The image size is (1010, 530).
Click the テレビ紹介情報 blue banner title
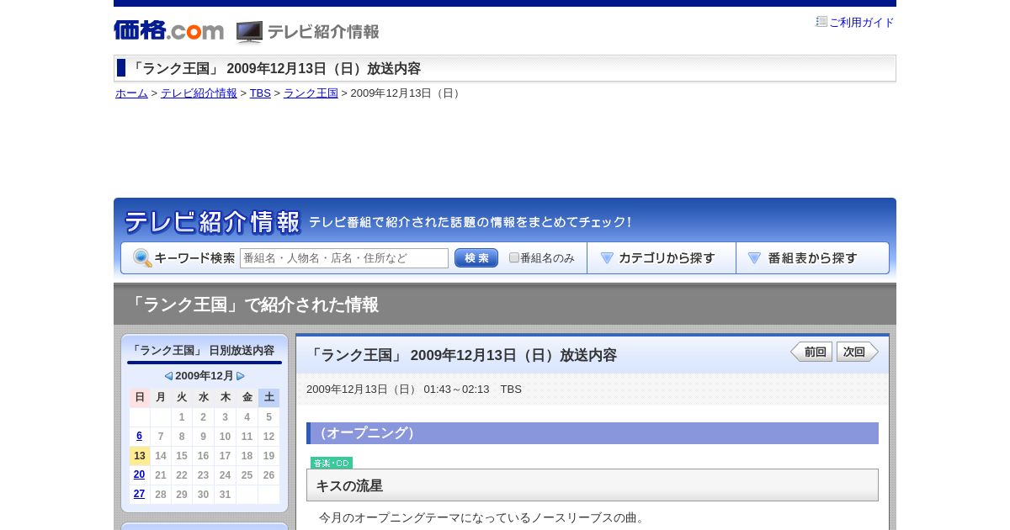pos(212,222)
